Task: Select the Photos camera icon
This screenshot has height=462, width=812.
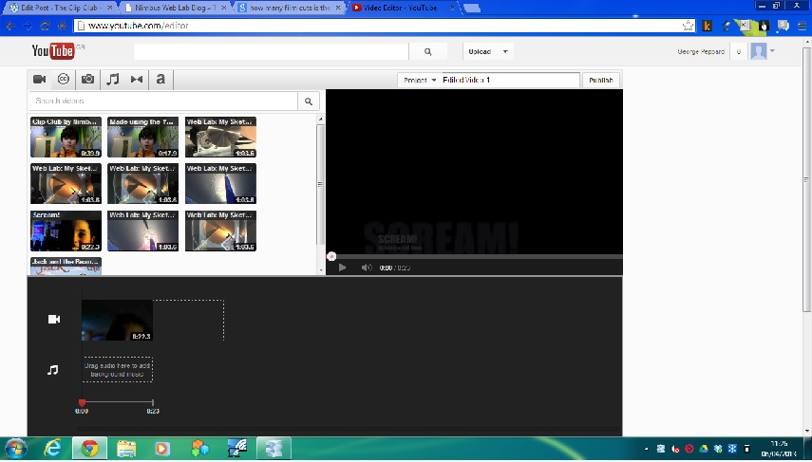Action: click(x=87, y=80)
